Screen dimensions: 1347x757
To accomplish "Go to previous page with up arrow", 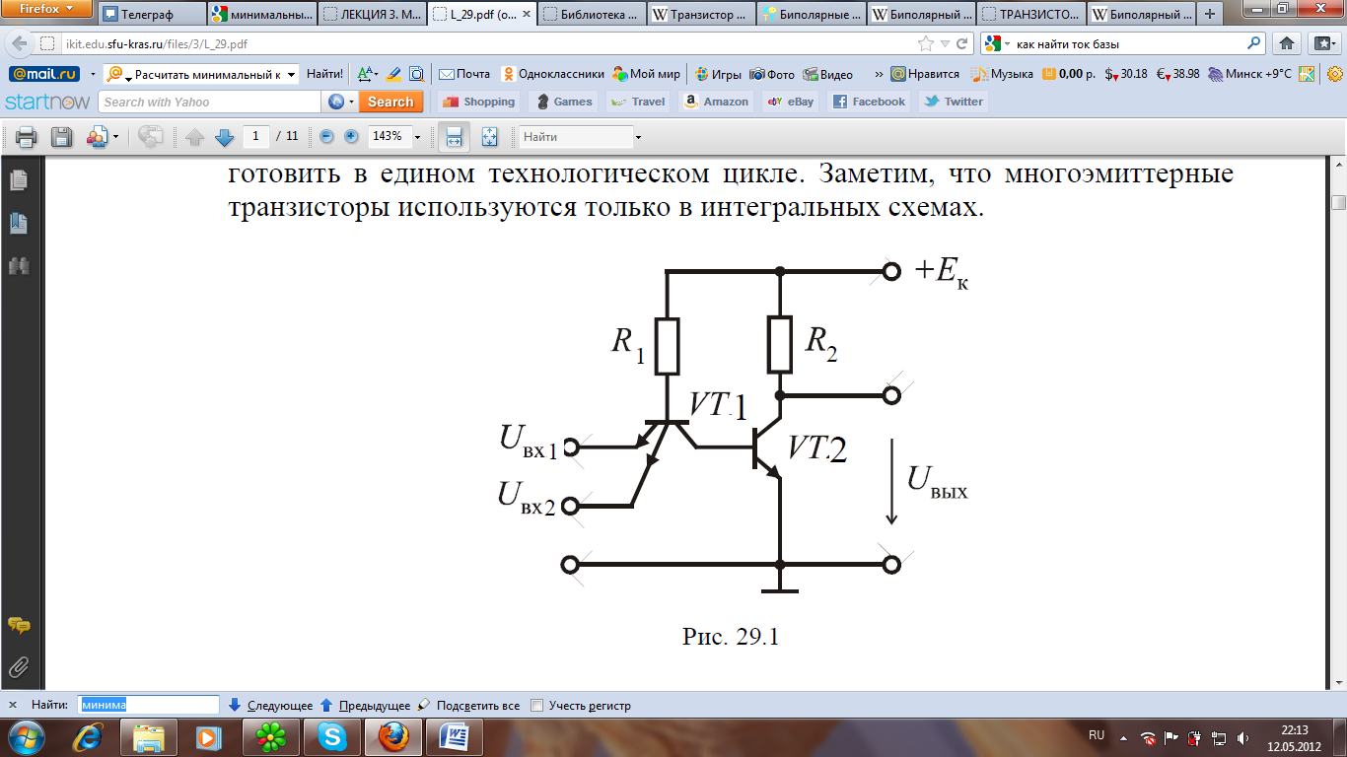I will pos(194,137).
